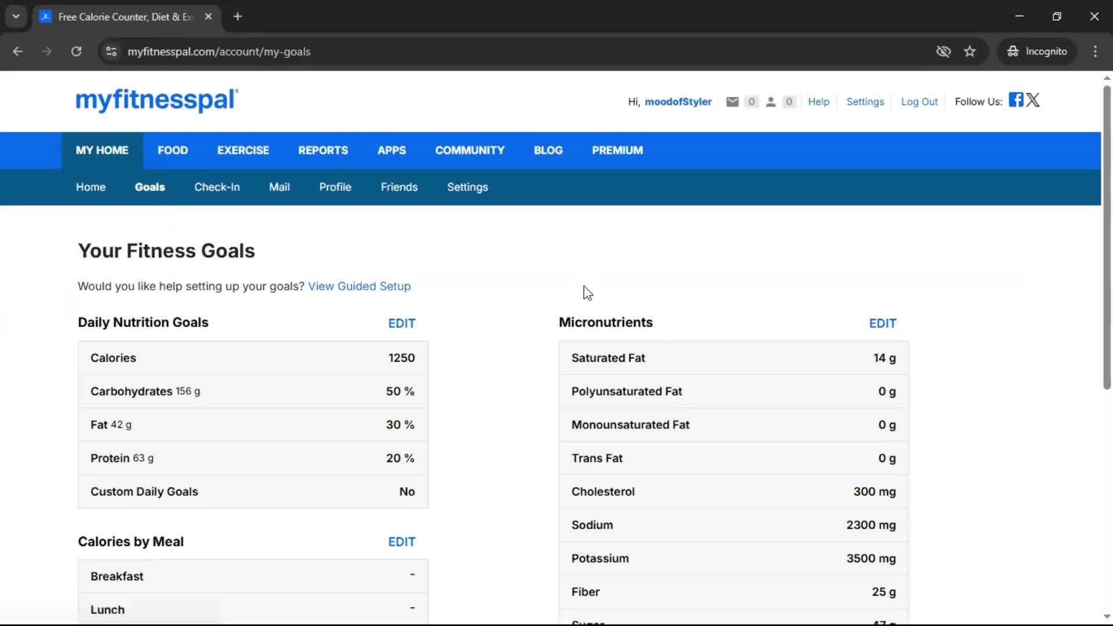
Task: Open the tab search dropdown arrow
Action: (x=16, y=16)
